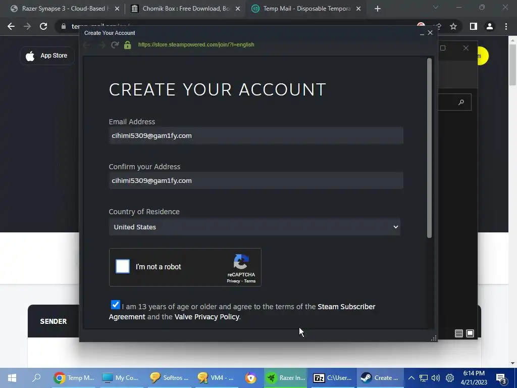Go back in Chrome
This screenshot has width=517, height=388.
[x=11, y=26]
